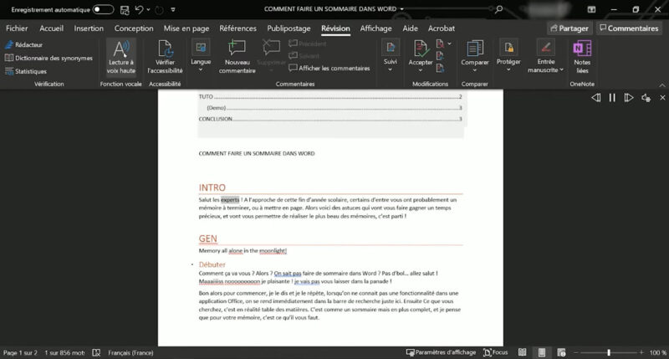Click the Partager button
The image size is (669, 359).
tap(568, 28)
